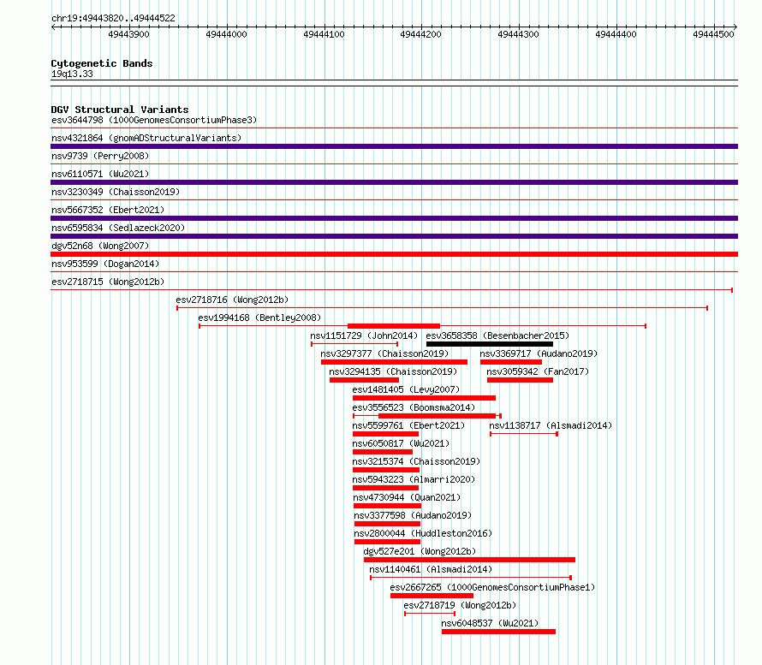Click the esv3644798 1000GenomesConsortiumPhase3 label
762x665 pixels.
(x=154, y=120)
